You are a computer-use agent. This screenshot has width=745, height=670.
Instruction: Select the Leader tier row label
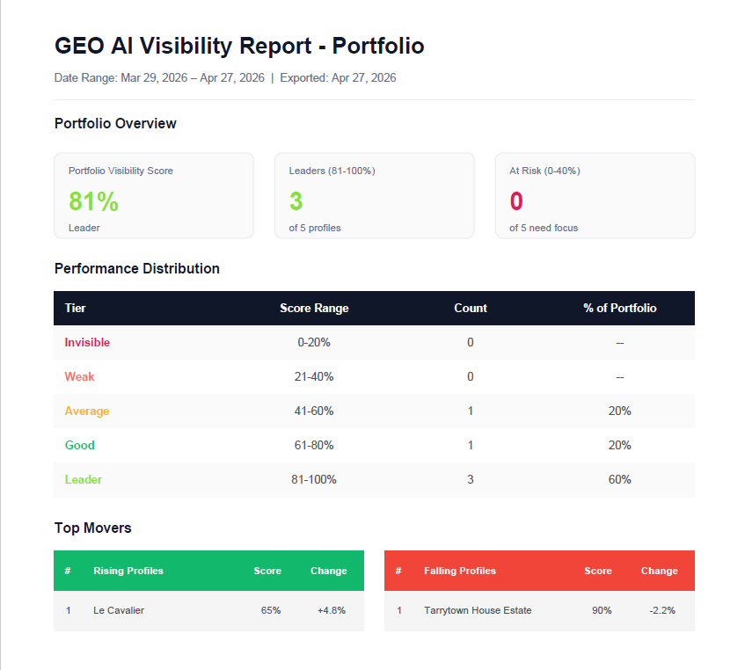click(84, 479)
